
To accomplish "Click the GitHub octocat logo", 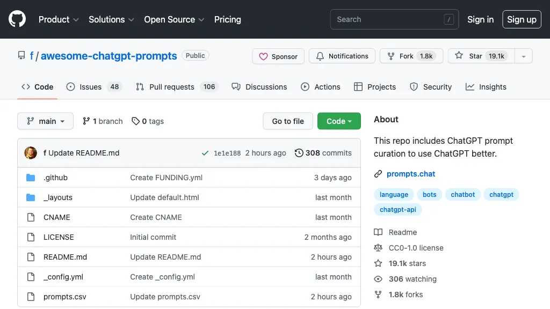I will (17, 19).
